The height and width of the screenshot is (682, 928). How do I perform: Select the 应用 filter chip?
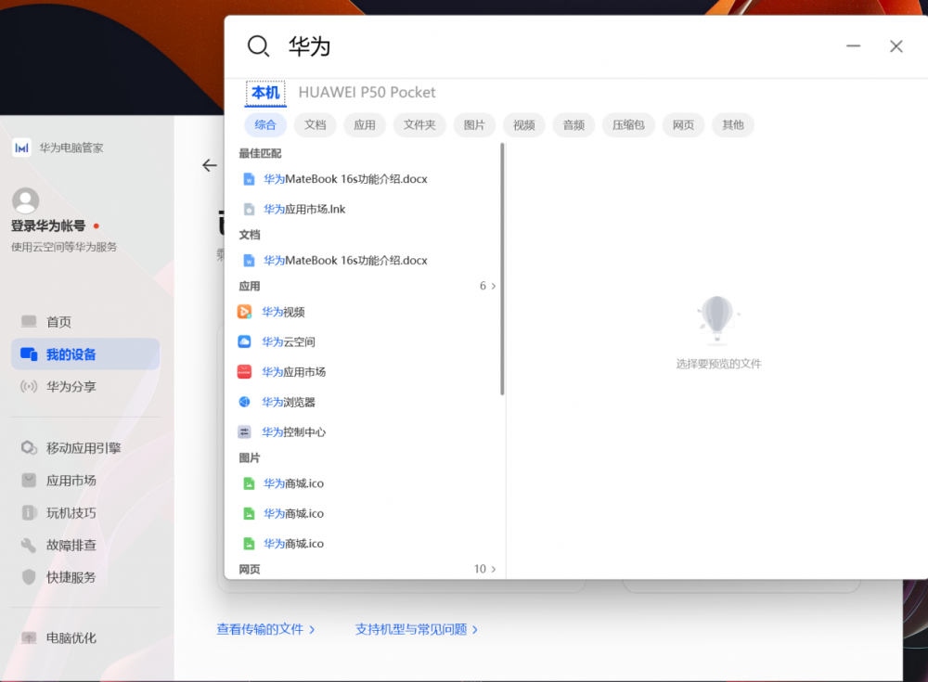[365, 125]
